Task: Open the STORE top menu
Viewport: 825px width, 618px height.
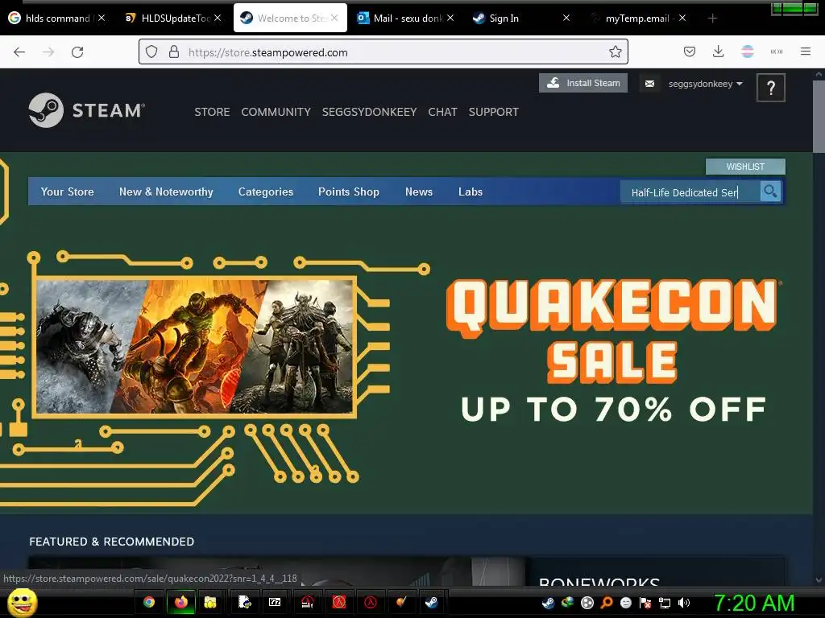Action: [212, 112]
